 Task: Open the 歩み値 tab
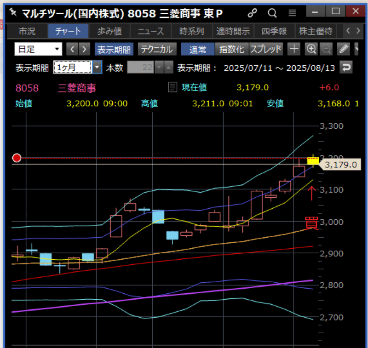point(109,31)
